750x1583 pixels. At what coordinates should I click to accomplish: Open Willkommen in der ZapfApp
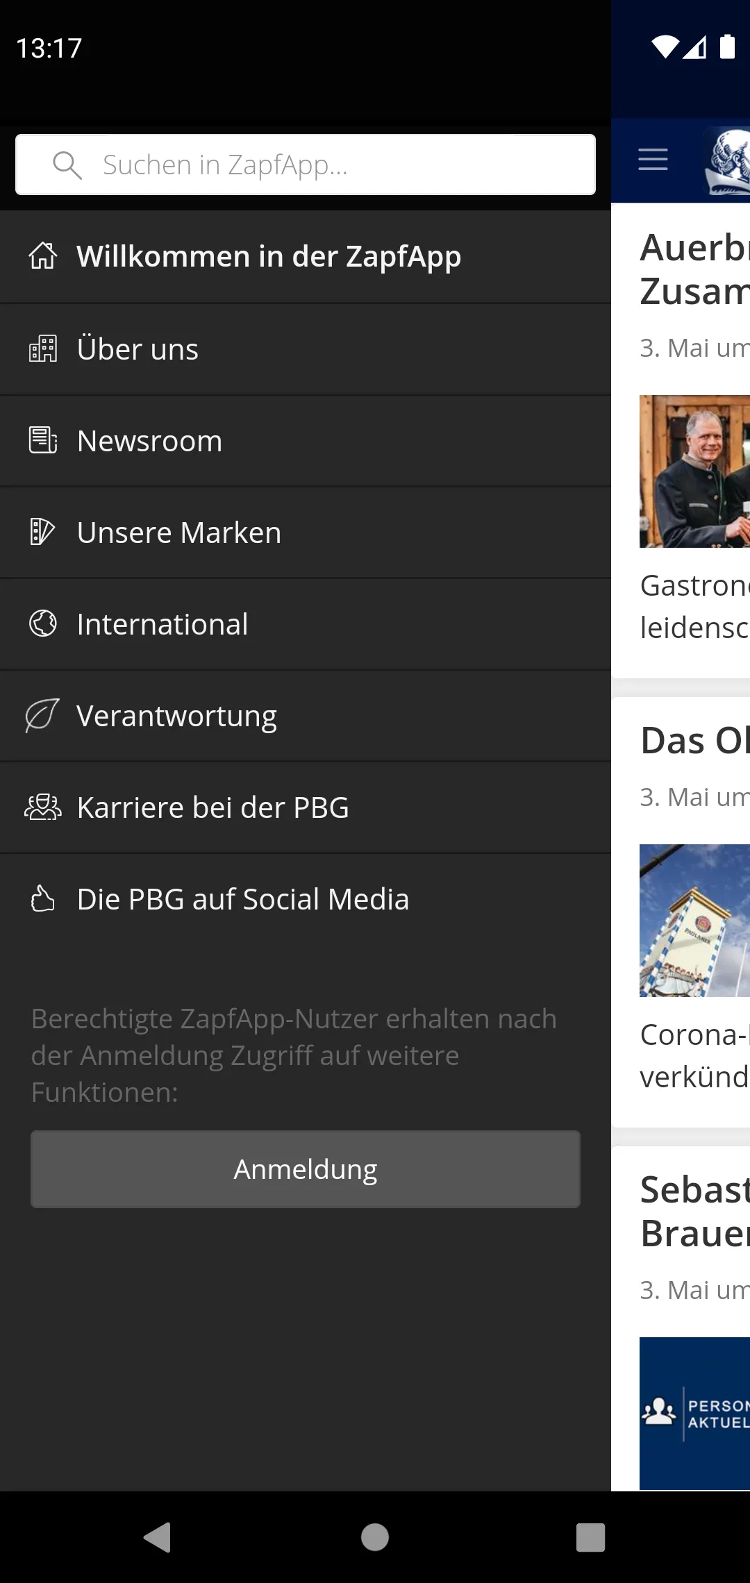coord(306,256)
